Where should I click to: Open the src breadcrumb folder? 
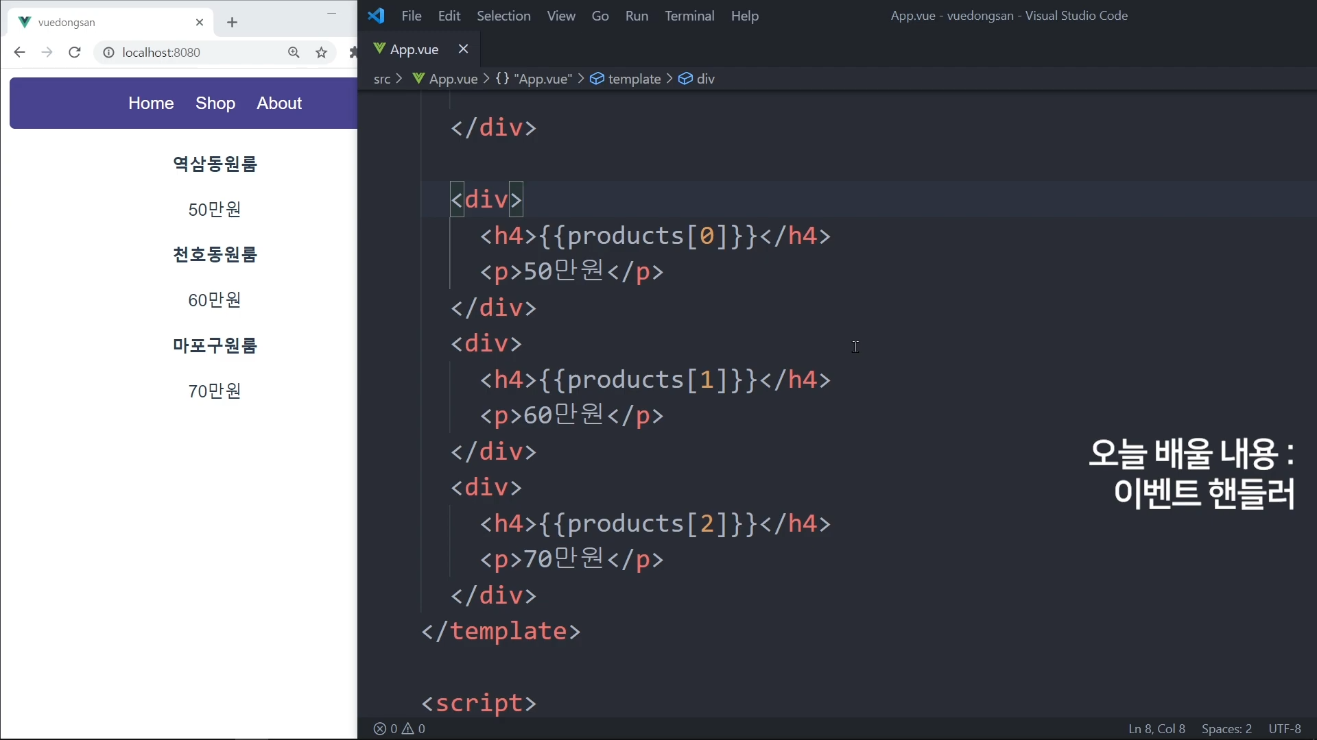[x=382, y=79]
